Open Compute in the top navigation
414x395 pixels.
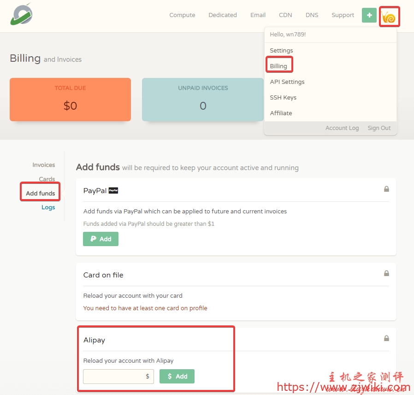point(182,15)
